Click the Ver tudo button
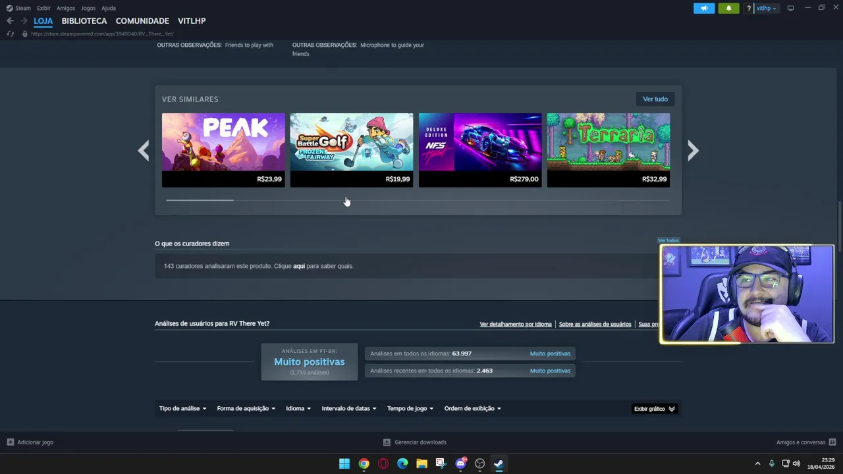The width and height of the screenshot is (843, 474). [x=655, y=99]
